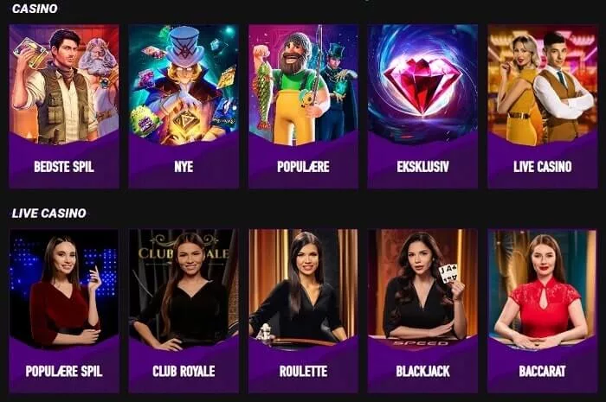Click the Casino section heading
The height and width of the screenshot is (402, 606).
35,9
